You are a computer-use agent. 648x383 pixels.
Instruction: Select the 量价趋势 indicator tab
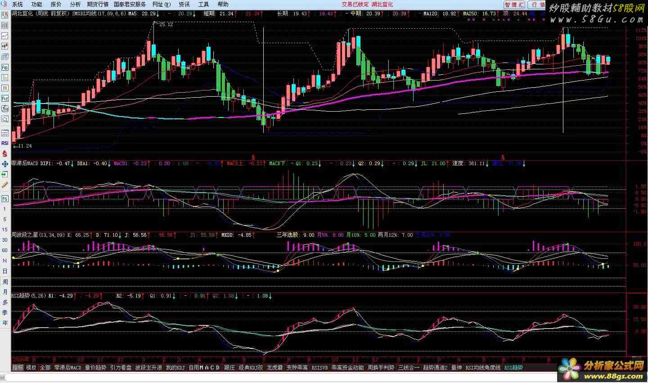[95, 368]
